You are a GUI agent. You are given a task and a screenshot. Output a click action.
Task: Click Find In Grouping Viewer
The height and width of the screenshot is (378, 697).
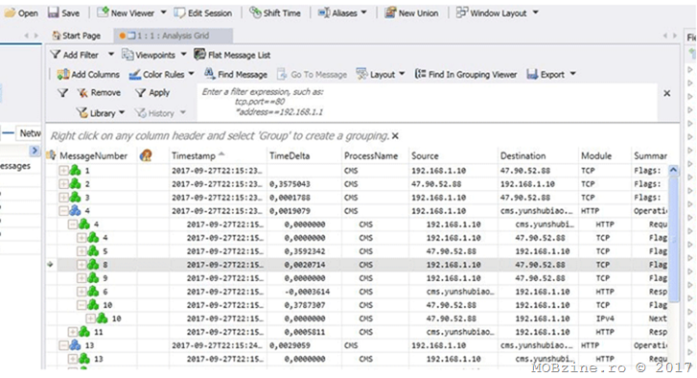pyautogui.click(x=466, y=74)
